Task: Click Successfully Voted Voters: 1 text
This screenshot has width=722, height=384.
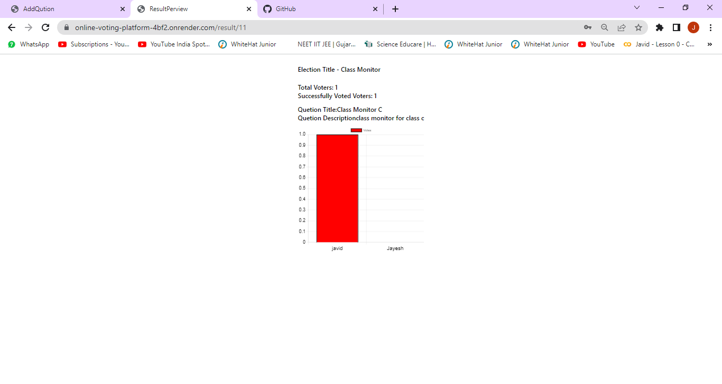Action: point(337,96)
